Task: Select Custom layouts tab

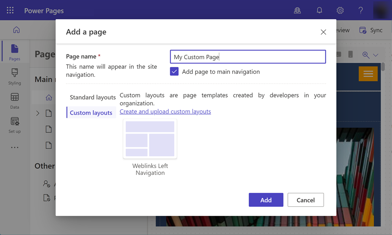Action: (91, 113)
